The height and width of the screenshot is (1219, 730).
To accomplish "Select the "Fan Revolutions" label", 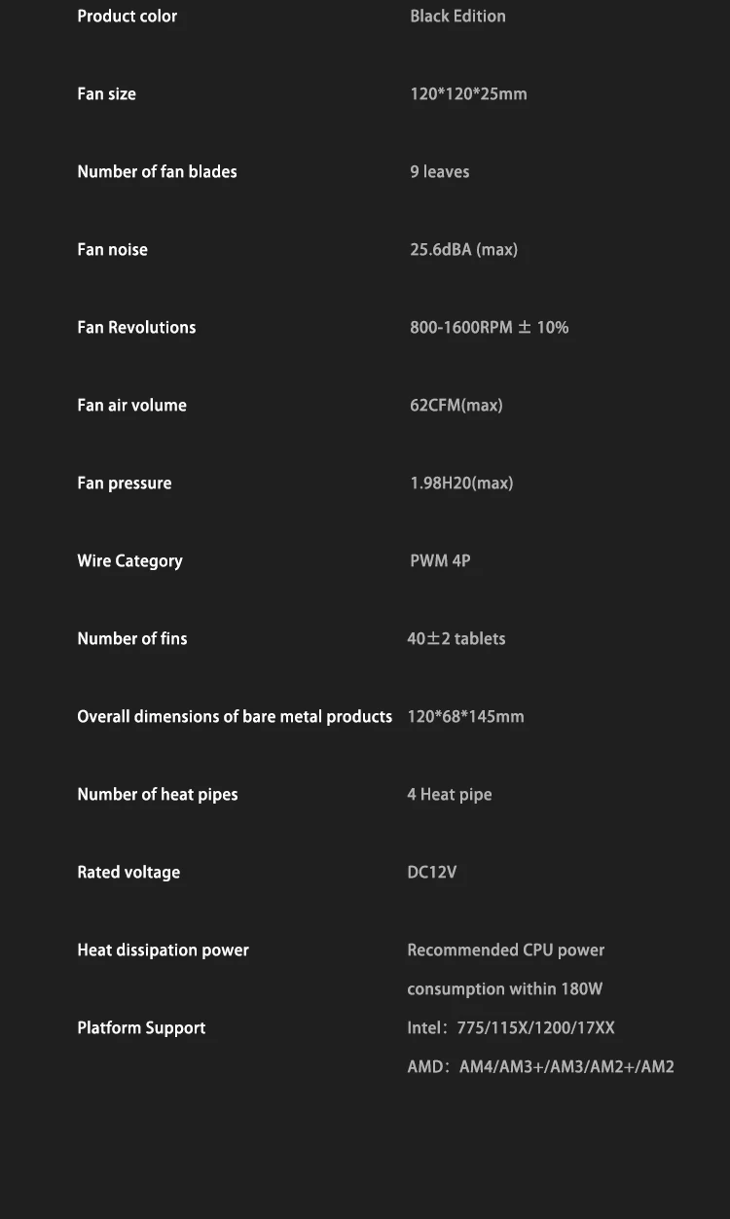I will click(136, 328).
